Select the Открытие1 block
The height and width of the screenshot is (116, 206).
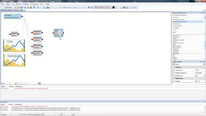point(37,39)
